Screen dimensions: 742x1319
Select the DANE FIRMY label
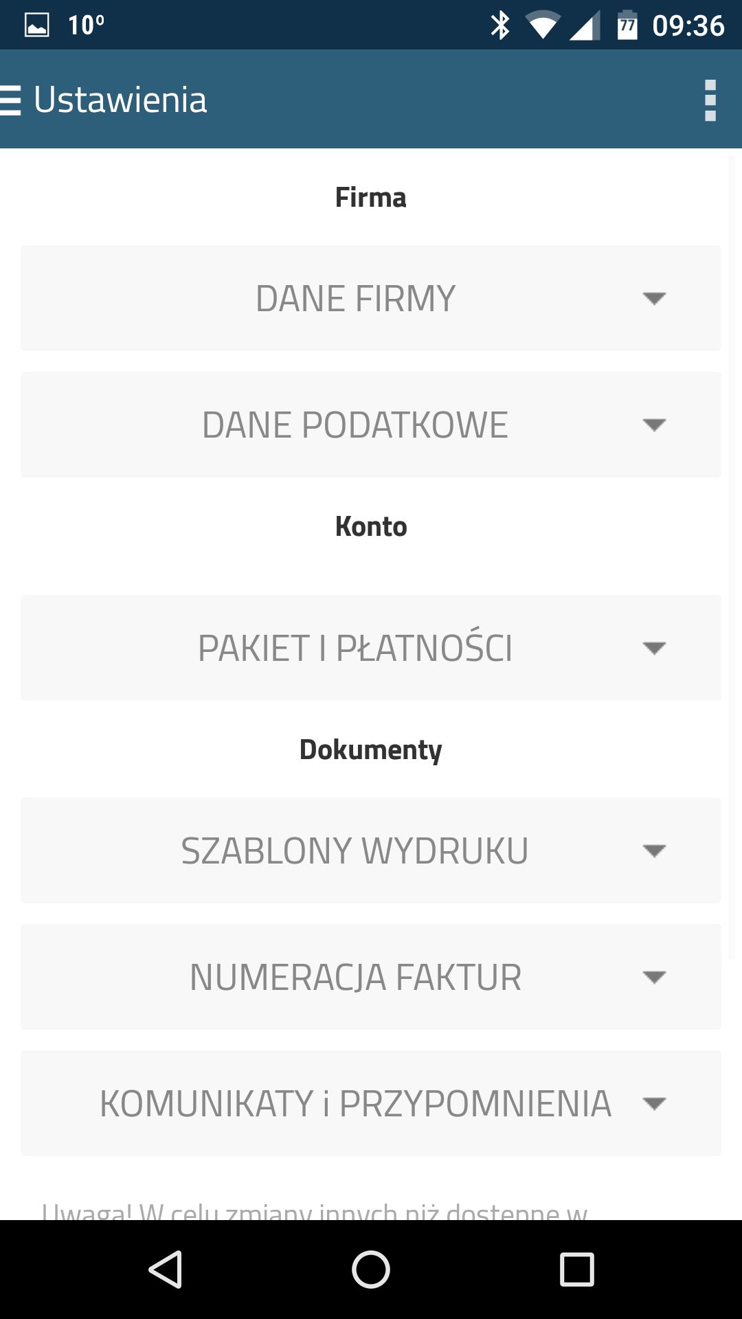pyautogui.click(x=355, y=298)
